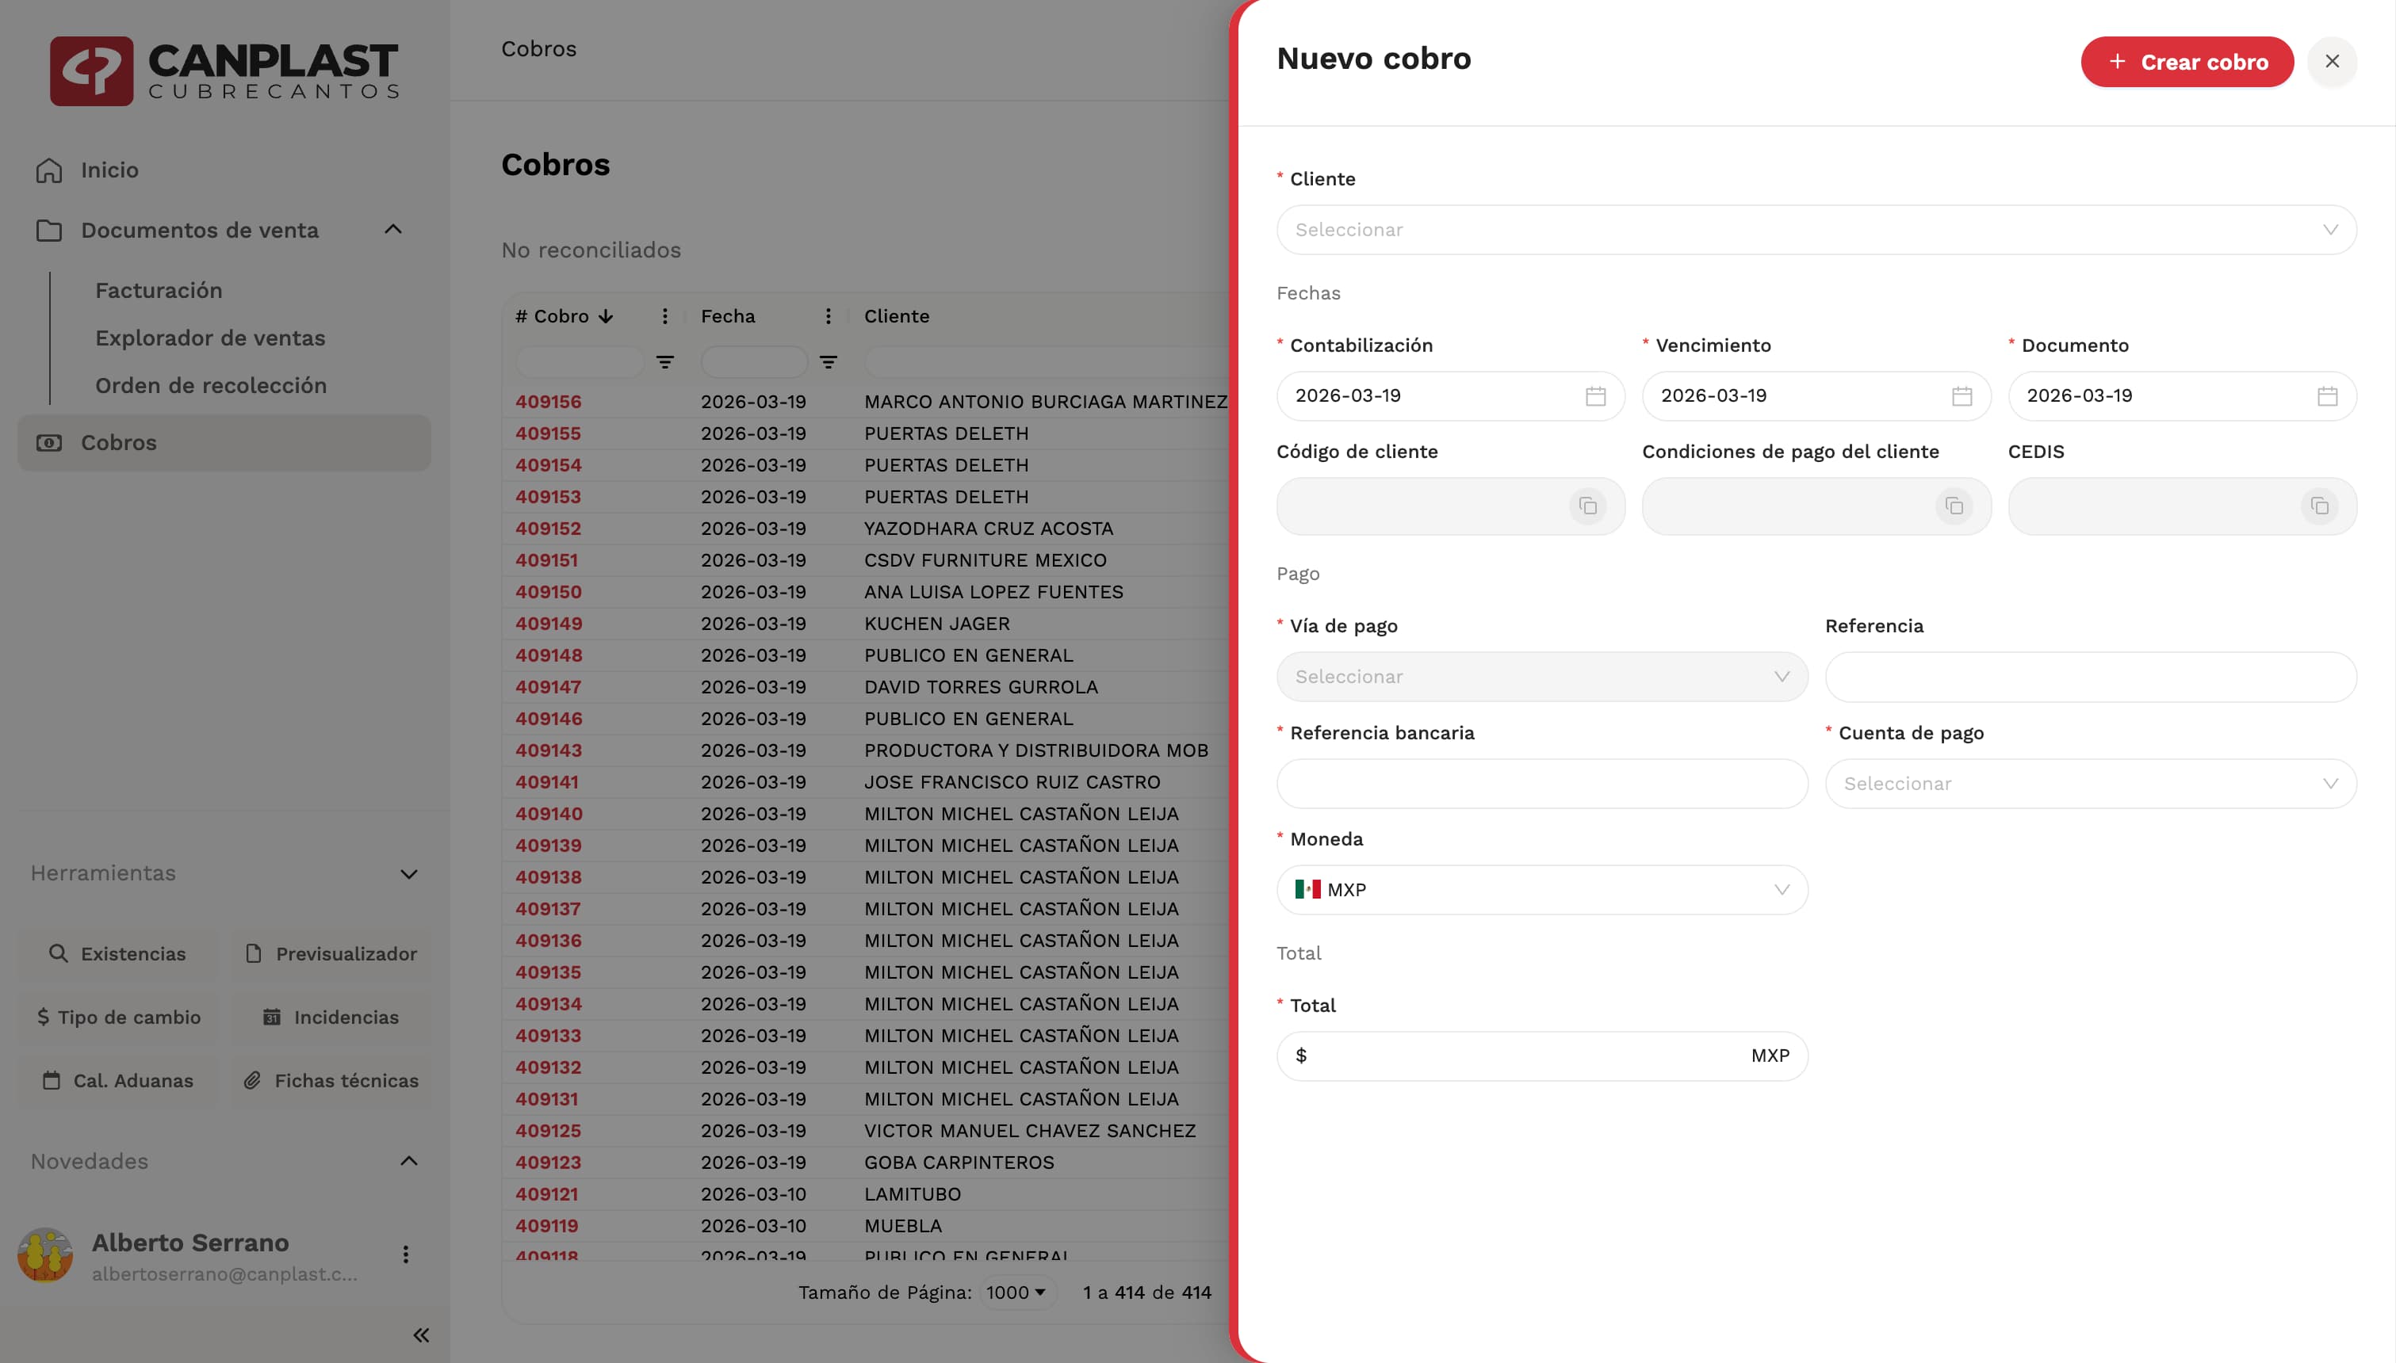
Task: Collapse the Documentos de venta menu
Action: pyautogui.click(x=393, y=229)
